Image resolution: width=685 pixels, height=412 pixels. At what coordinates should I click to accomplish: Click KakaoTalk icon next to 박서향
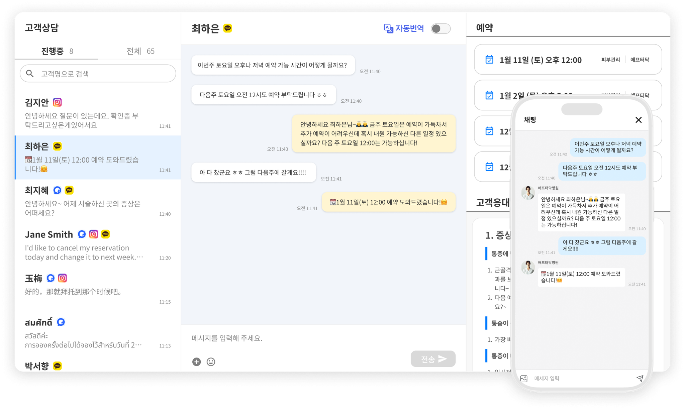coord(57,366)
